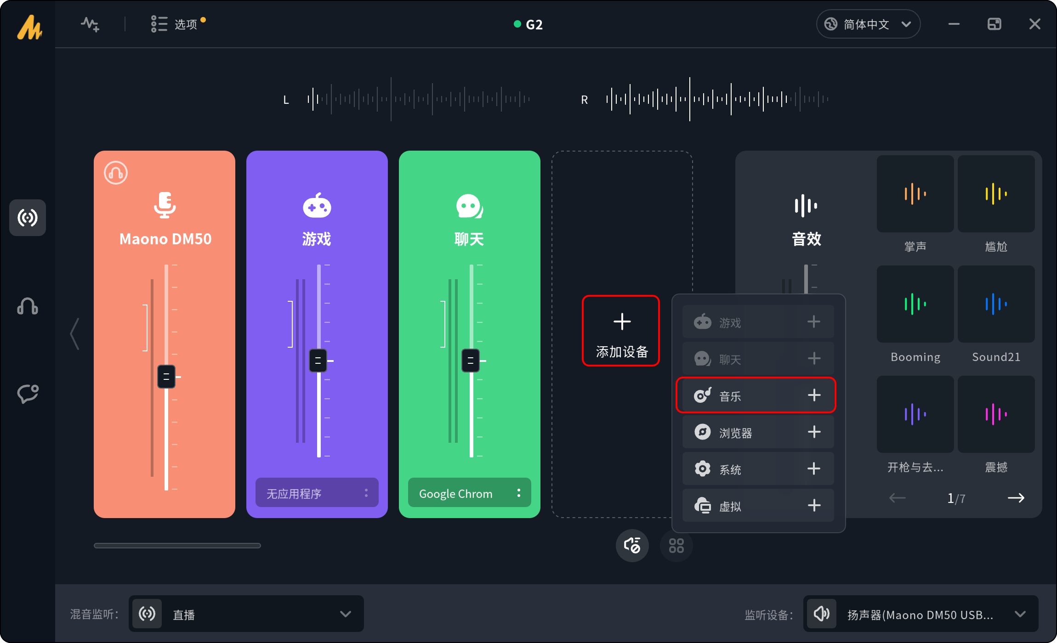Open the headphone sidebar section
Viewport: 1057px width, 643px height.
28,306
